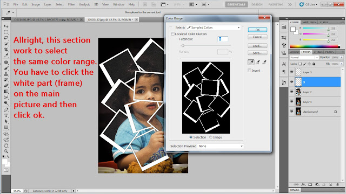Create new adjustment layer icon
The height and width of the screenshot is (194, 346).
point(317,184)
